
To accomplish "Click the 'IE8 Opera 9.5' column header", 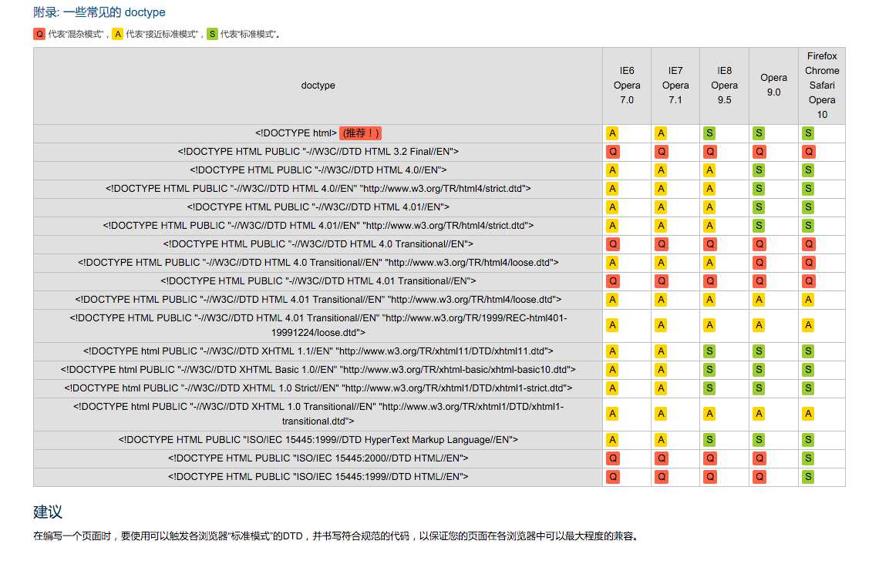I will 724,86.
